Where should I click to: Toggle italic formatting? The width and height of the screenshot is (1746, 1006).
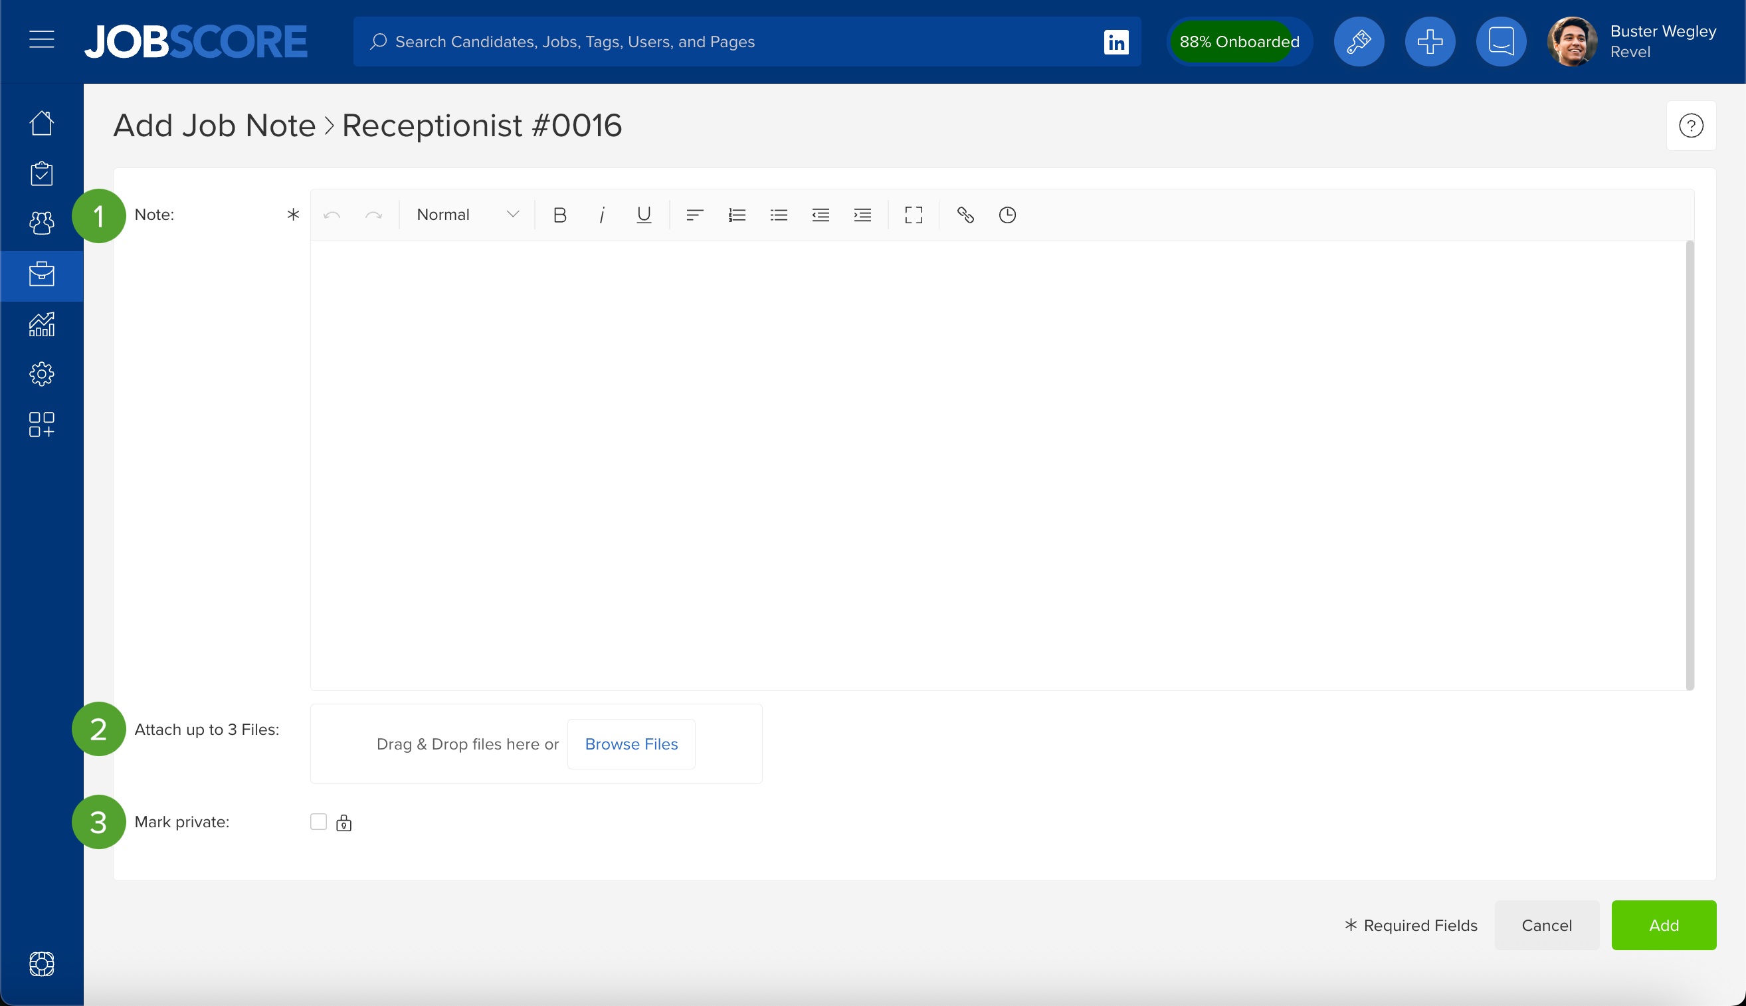(601, 215)
